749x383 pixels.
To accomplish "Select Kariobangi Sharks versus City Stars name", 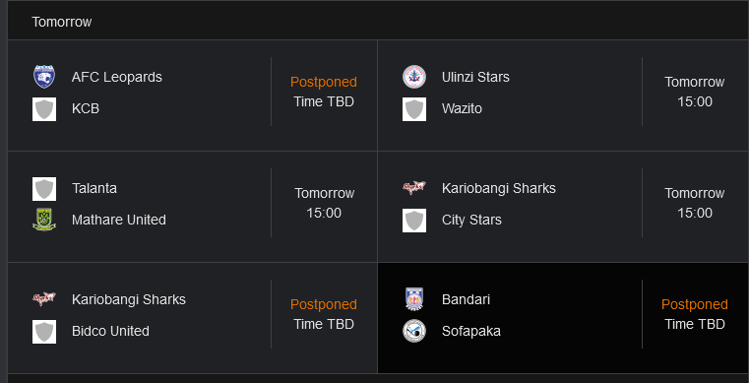I will coord(499,188).
